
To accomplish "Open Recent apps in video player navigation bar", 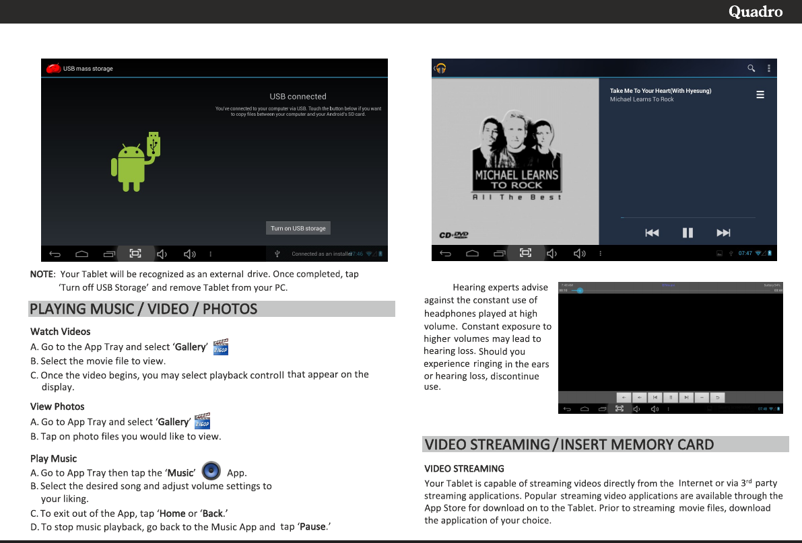I will coord(603,408).
